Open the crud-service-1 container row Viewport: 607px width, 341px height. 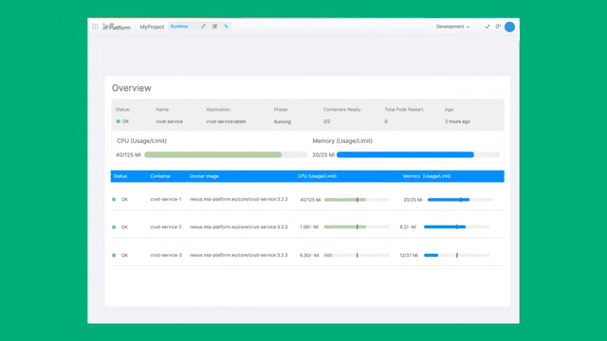coord(307,200)
